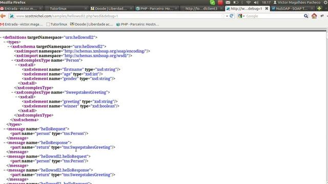
Task: Open Tutorlinux bookmark in bookmarks bar
Action: tap(57, 25)
